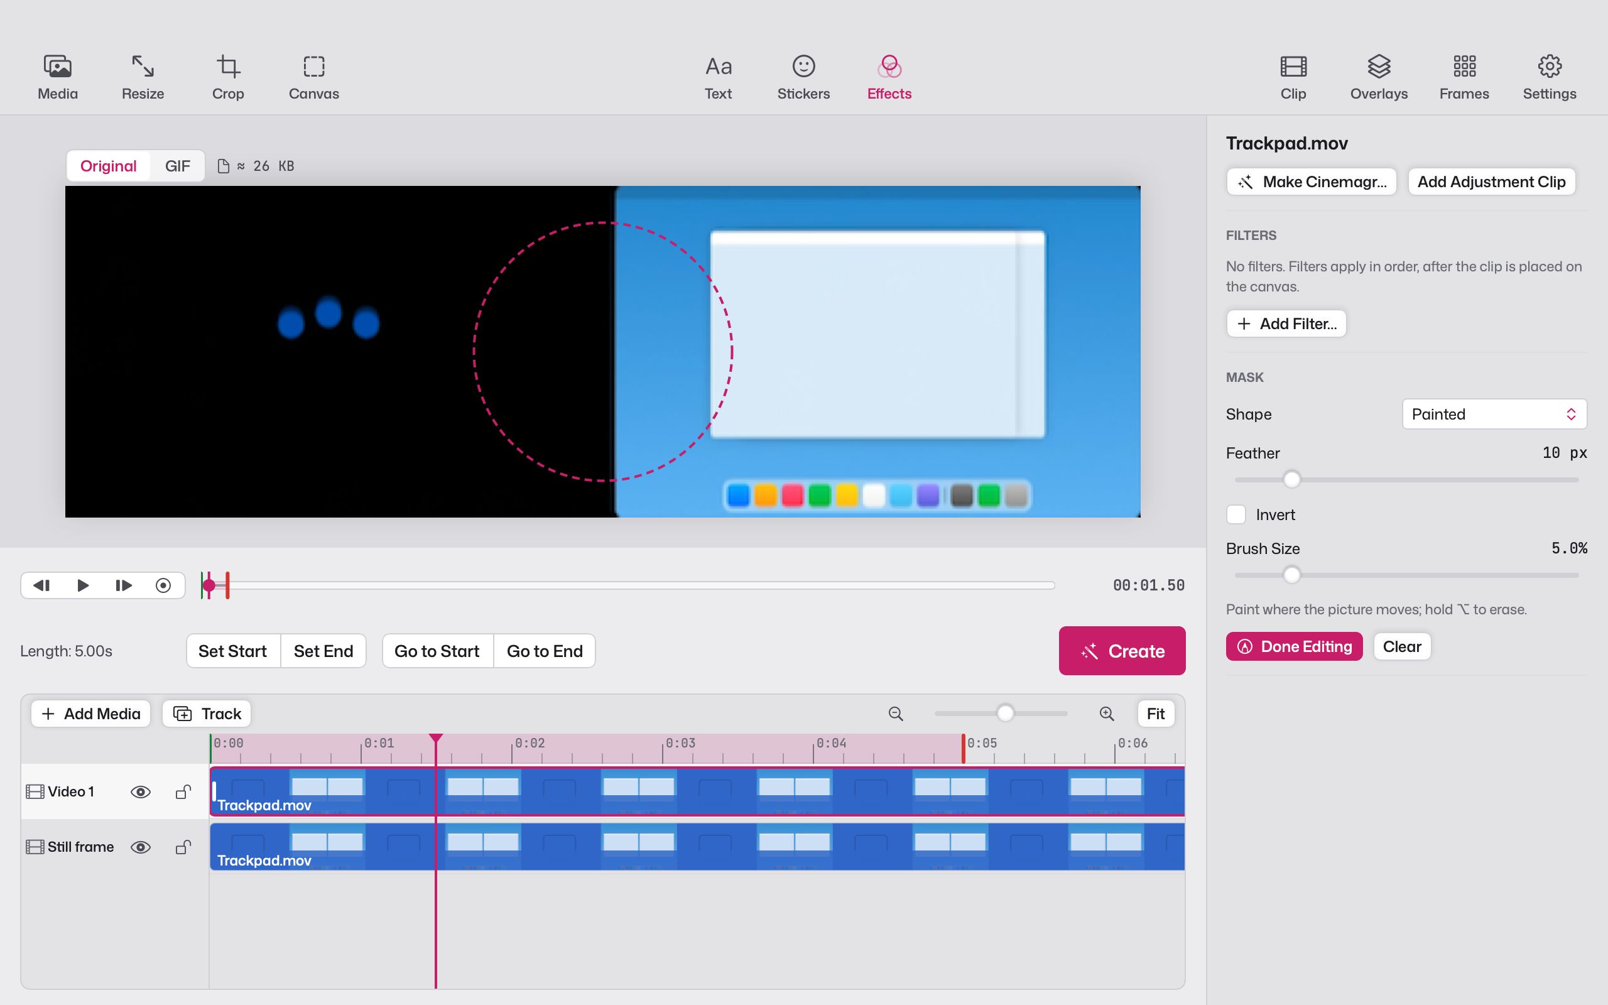The image size is (1608, 1005).
Task: Open the Media tool
Action: tap(58, 78)
